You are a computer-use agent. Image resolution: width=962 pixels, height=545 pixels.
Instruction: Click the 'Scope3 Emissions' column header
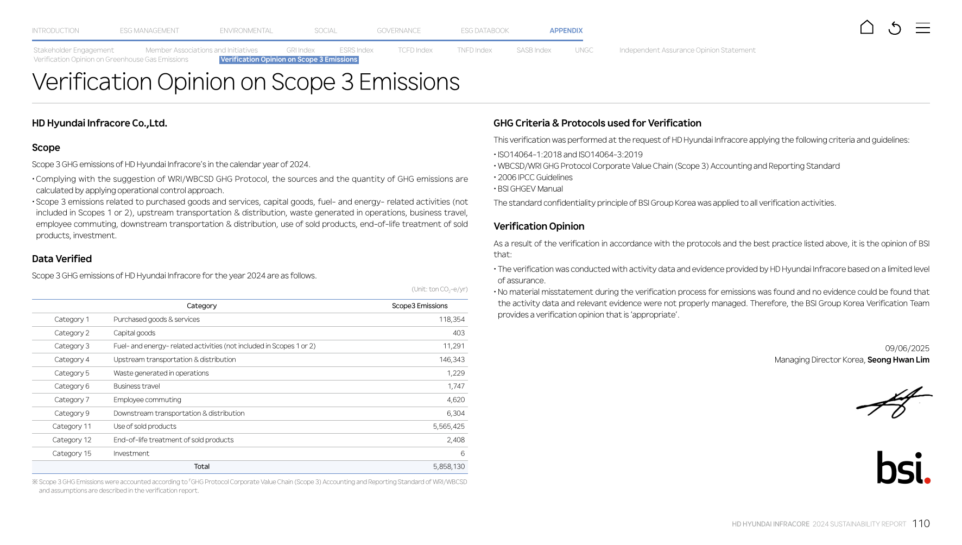[x=420, y=306]
